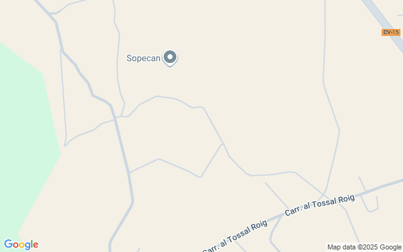This screenshot has width=403, height=252.
Task: Click the straight narrow path bordering the green area
Action: 63,98
